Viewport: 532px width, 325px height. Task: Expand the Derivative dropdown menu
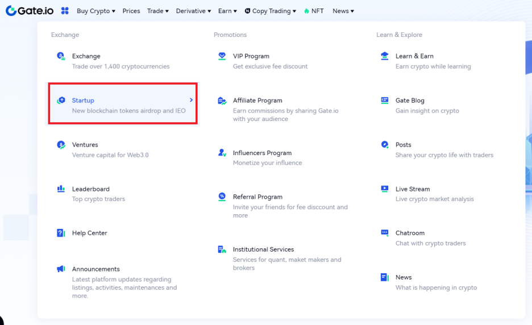(x=193, y=11)
